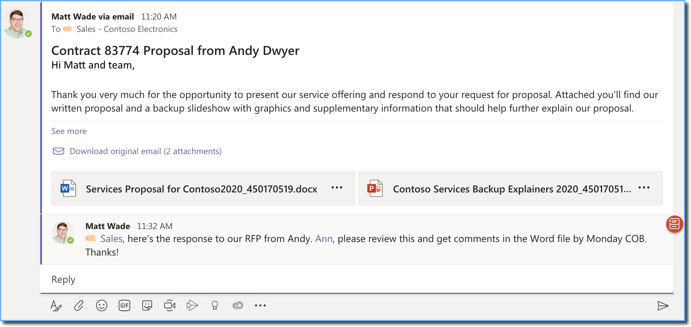
Task: Download original email with 2 attachments
Action: (x=146, y=151)
